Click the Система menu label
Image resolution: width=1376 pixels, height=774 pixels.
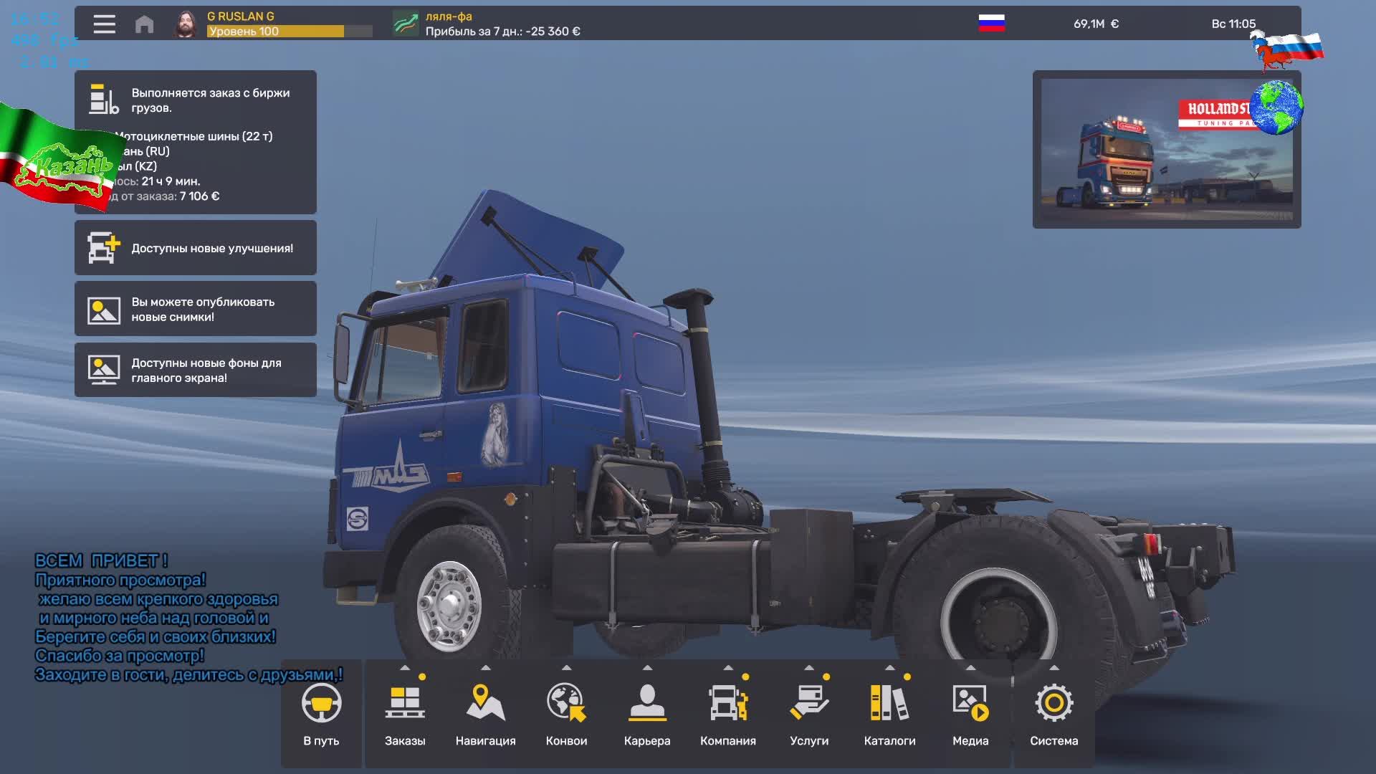(x=1054, y=741)
